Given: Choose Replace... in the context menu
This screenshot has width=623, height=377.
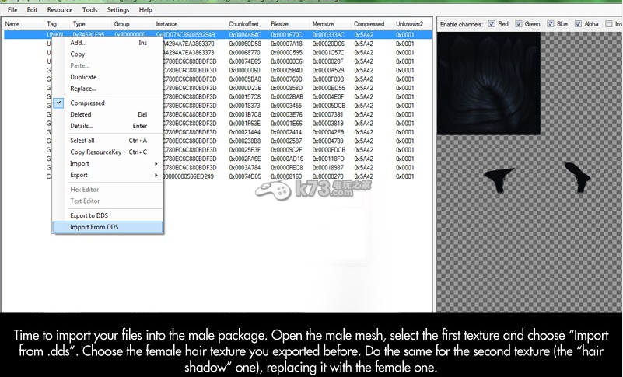Looking at the screenshot, I should coord(82,89).
